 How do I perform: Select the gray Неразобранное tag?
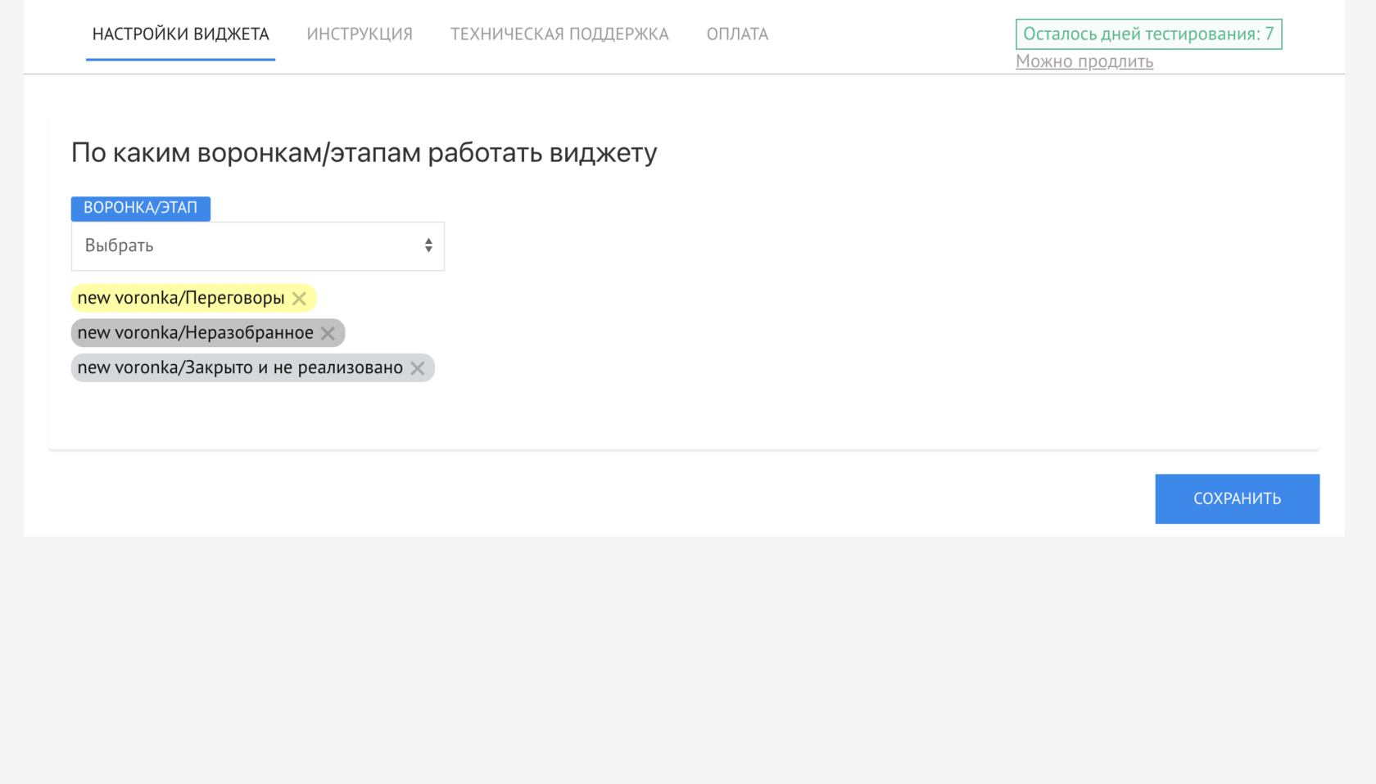tap(194, 333)
